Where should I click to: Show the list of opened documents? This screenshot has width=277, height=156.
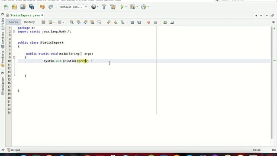[x=267, y=16]
